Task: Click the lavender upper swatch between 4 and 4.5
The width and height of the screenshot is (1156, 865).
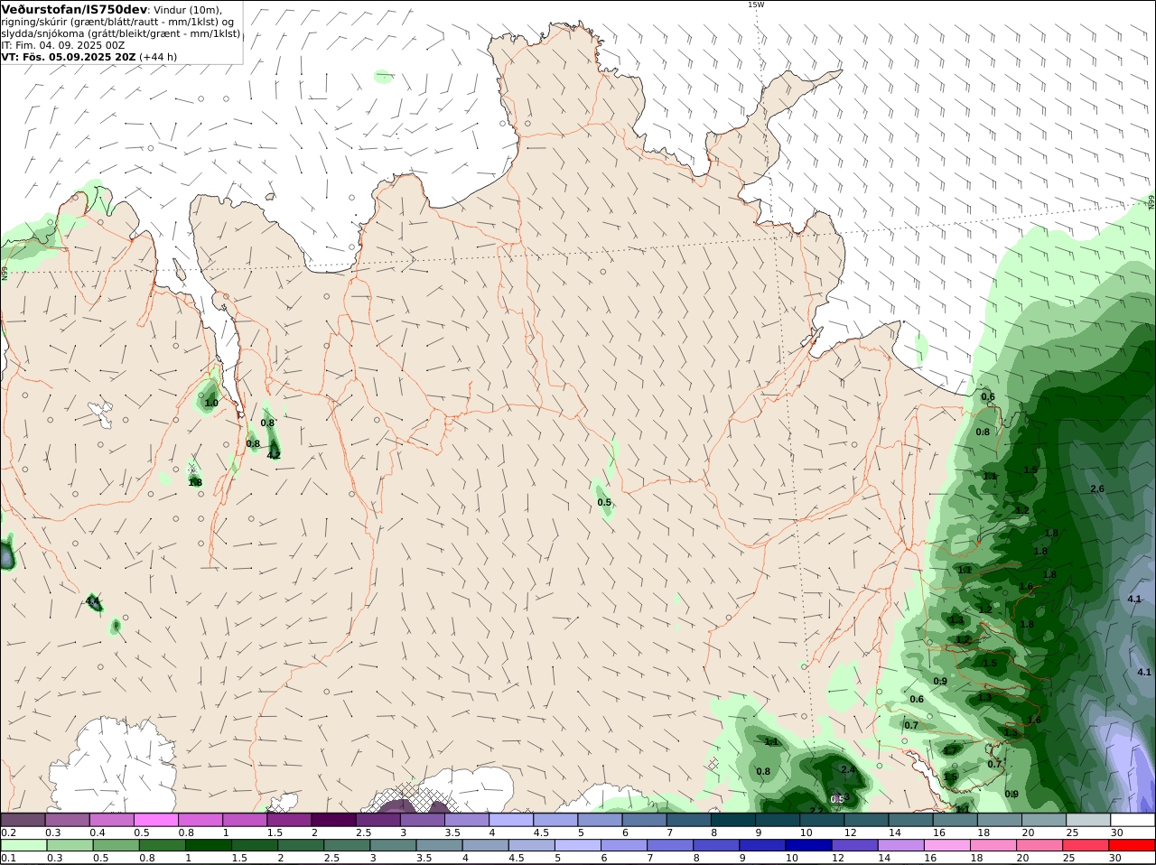Action: [x=510, y=819]
